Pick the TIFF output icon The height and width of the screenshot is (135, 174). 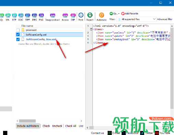[27, 16]
